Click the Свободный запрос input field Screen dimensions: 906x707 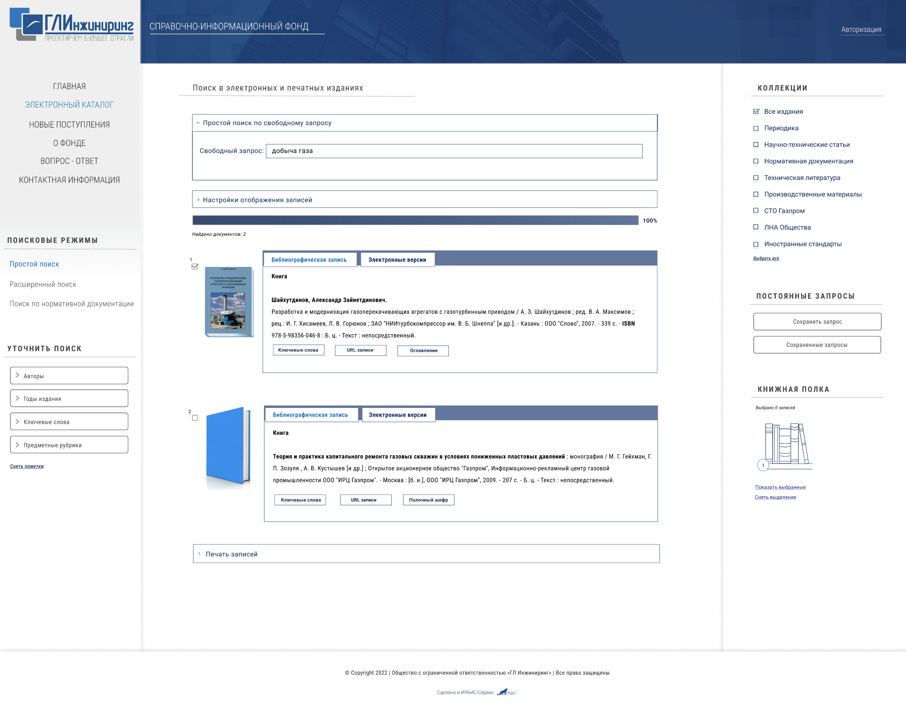454,151
